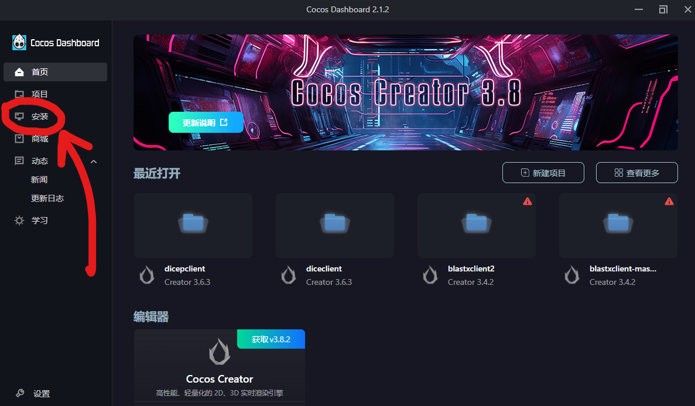The height and width of the screenshot is (406, 695).
Task: Open 更新日志 under 动态
Action: click(x=47, y=198)
